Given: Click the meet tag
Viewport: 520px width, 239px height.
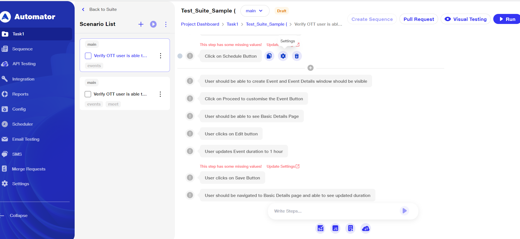Looking at the screenshot, I should [x=113, y=104].
